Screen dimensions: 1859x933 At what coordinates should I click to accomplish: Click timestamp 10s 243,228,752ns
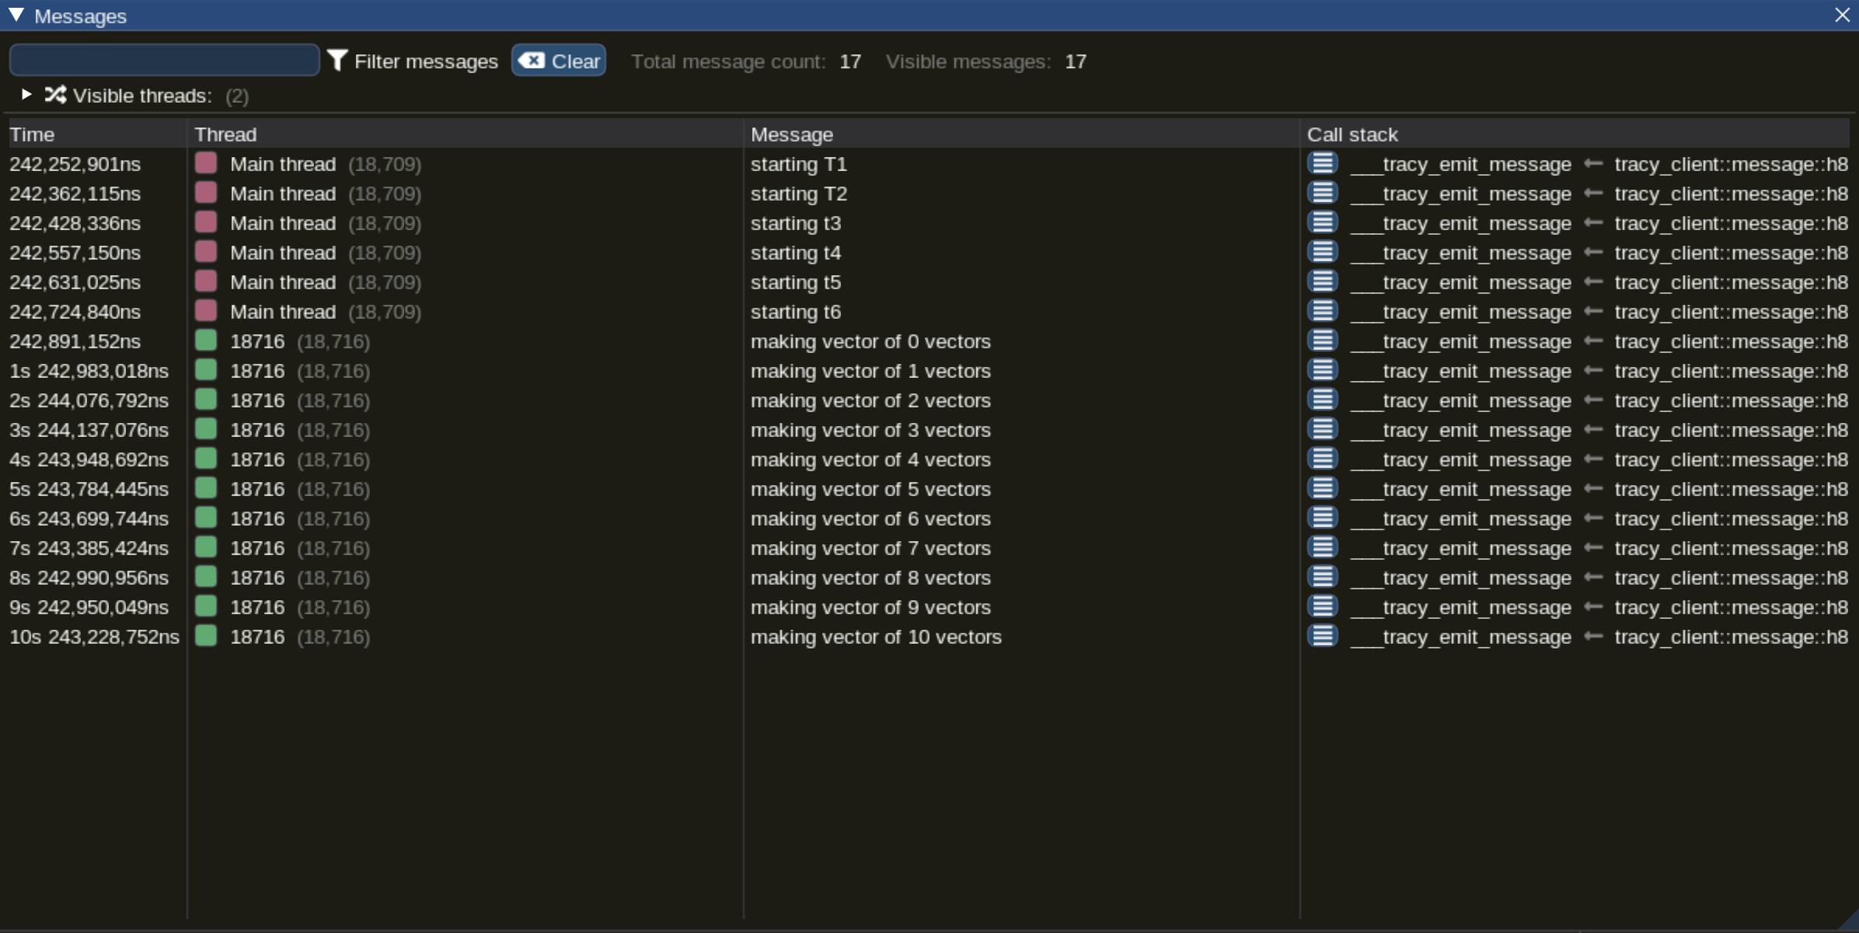point(94,637)
